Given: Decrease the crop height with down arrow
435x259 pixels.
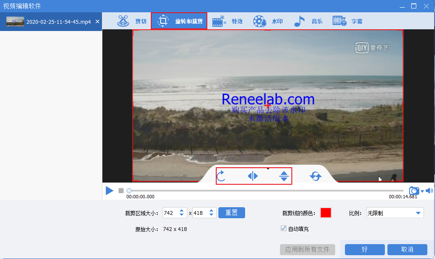Looking at the screenshot, I should pyautogui.click(x=212, y=215).
